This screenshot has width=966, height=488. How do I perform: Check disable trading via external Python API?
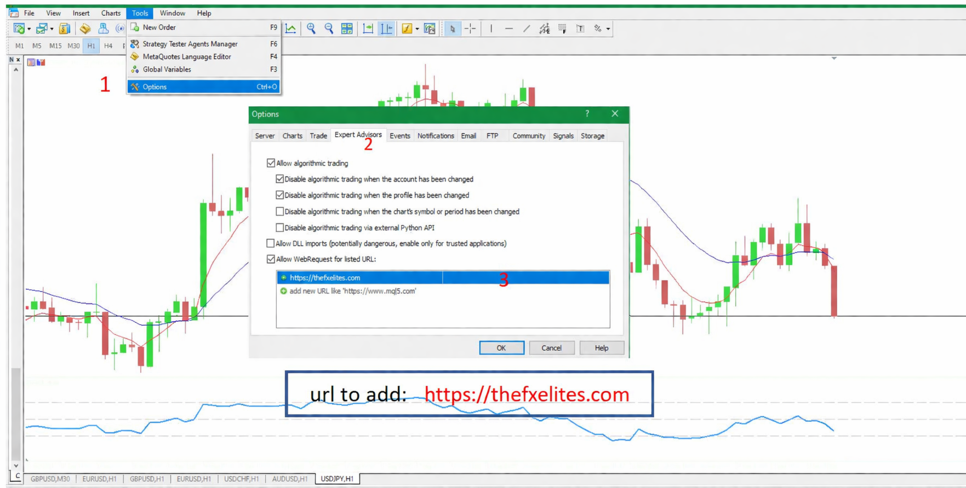(279, 228)
